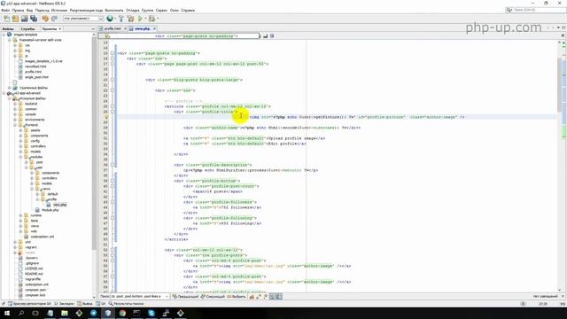The image size is (567, 319).
Task: Click the New Project toolbar icon
Action: pyautogui.click(x=15, y=19)
